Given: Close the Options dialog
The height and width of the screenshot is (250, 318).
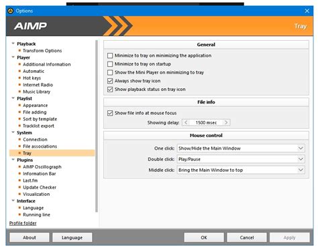Looking at the screenshot, I should point(307,11).
